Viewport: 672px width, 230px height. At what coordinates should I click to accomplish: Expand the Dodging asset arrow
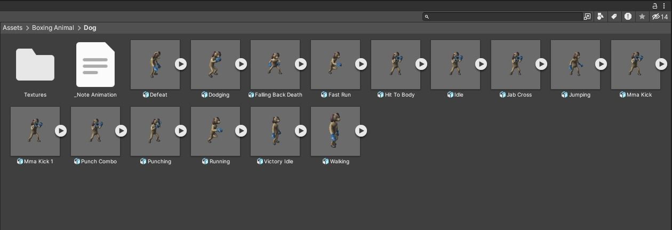tap(241, 64)
